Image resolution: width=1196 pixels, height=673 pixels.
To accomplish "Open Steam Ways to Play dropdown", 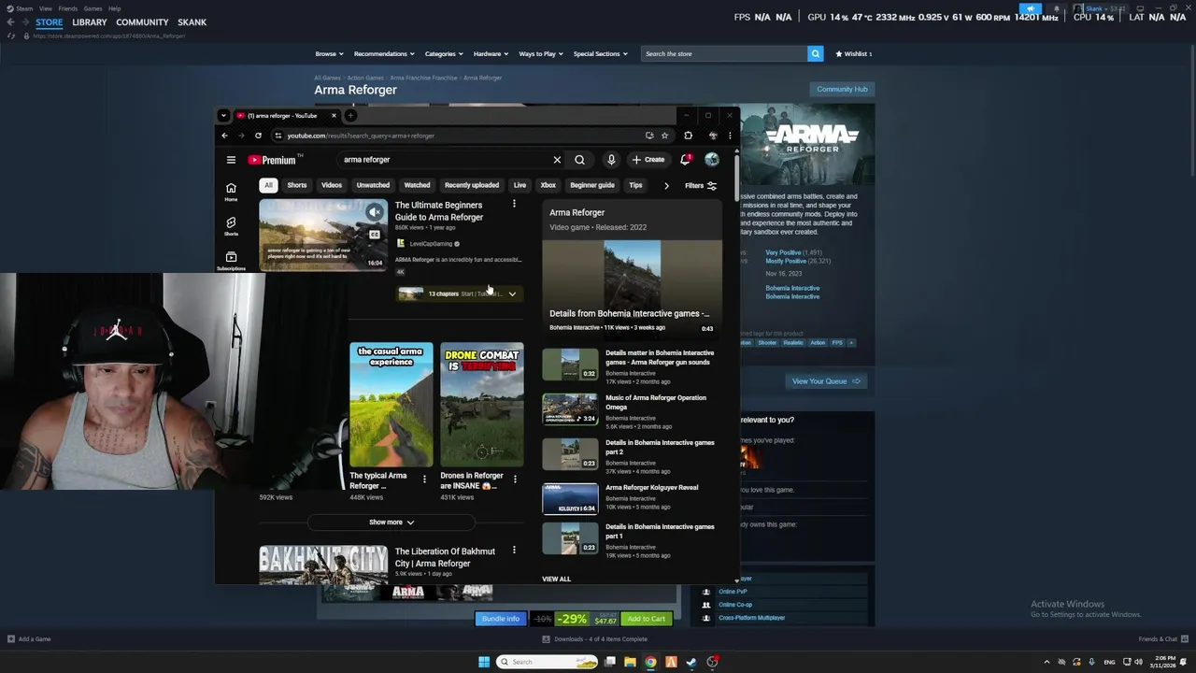I will 540,54.
